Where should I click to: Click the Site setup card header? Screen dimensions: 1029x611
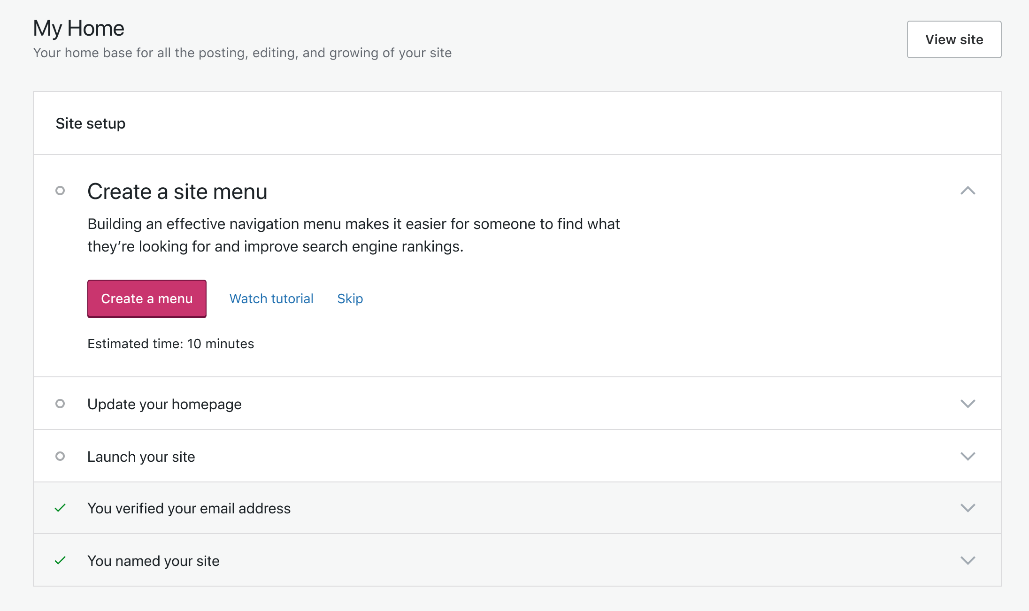(91, 123)
